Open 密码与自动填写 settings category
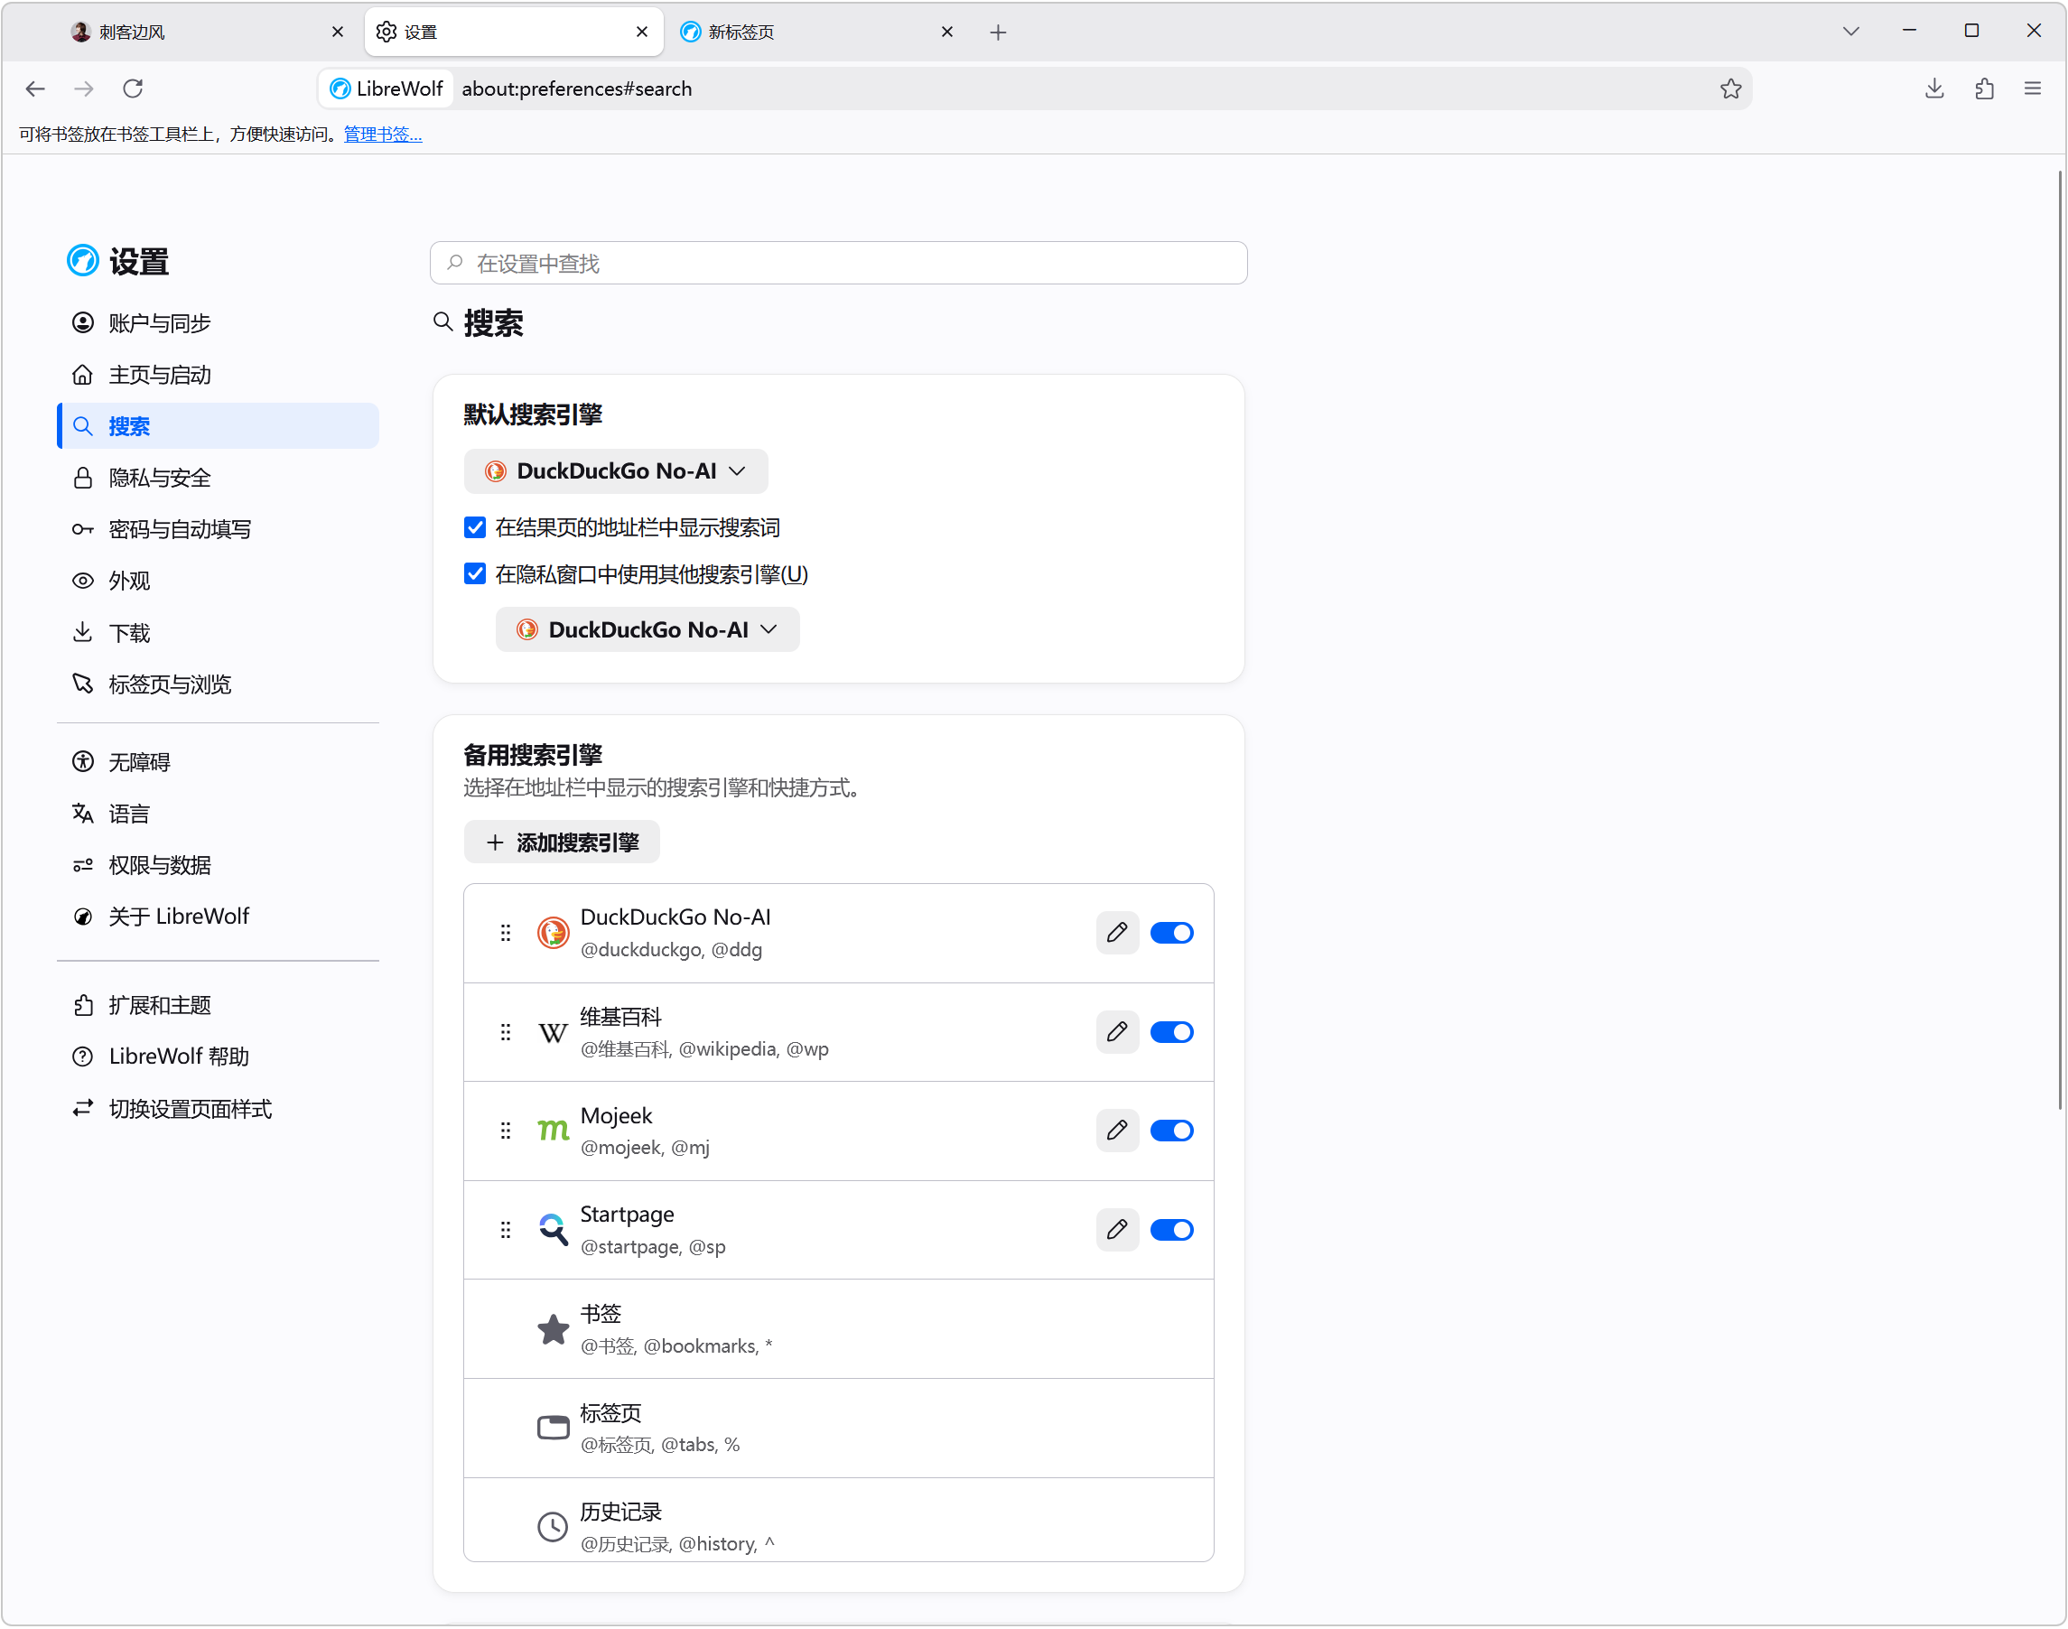The height and width of the screenshot is (1629, 2068). (x=219, y=529)
